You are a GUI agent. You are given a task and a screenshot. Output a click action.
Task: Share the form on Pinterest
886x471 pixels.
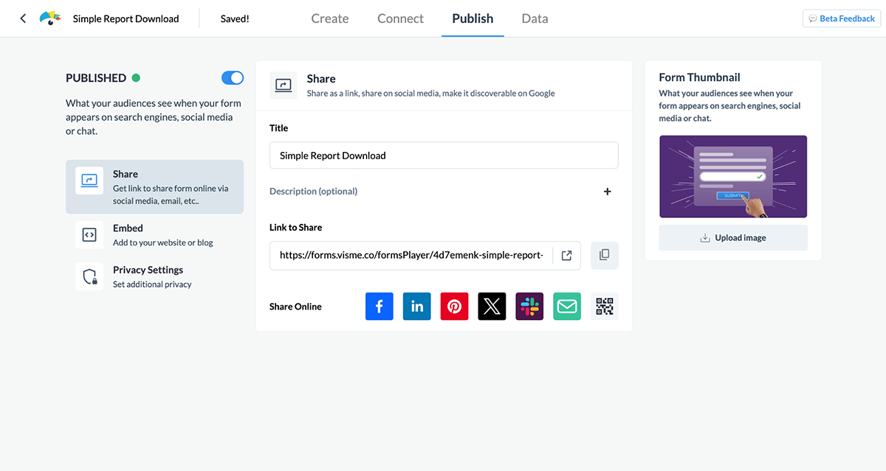click(454, 306)
